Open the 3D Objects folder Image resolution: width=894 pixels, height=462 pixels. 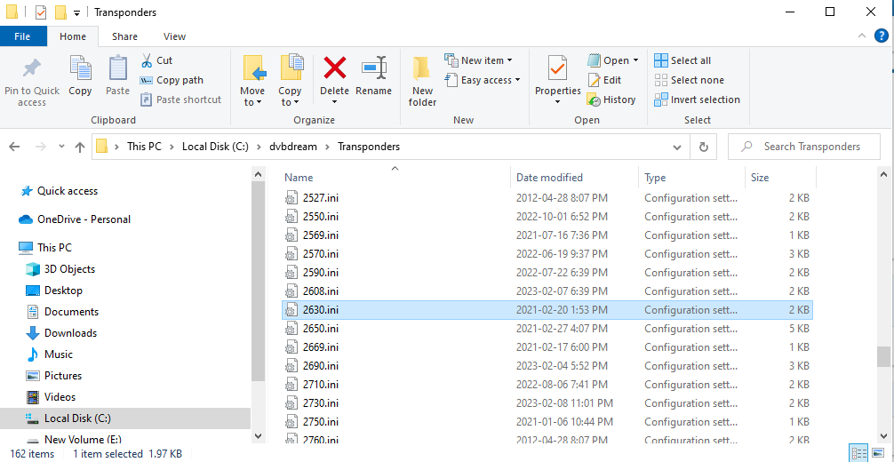(61, 269)
